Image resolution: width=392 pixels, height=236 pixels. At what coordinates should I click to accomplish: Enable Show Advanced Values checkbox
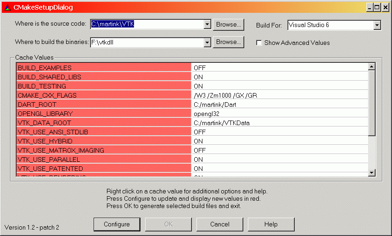tap(259, 43)
